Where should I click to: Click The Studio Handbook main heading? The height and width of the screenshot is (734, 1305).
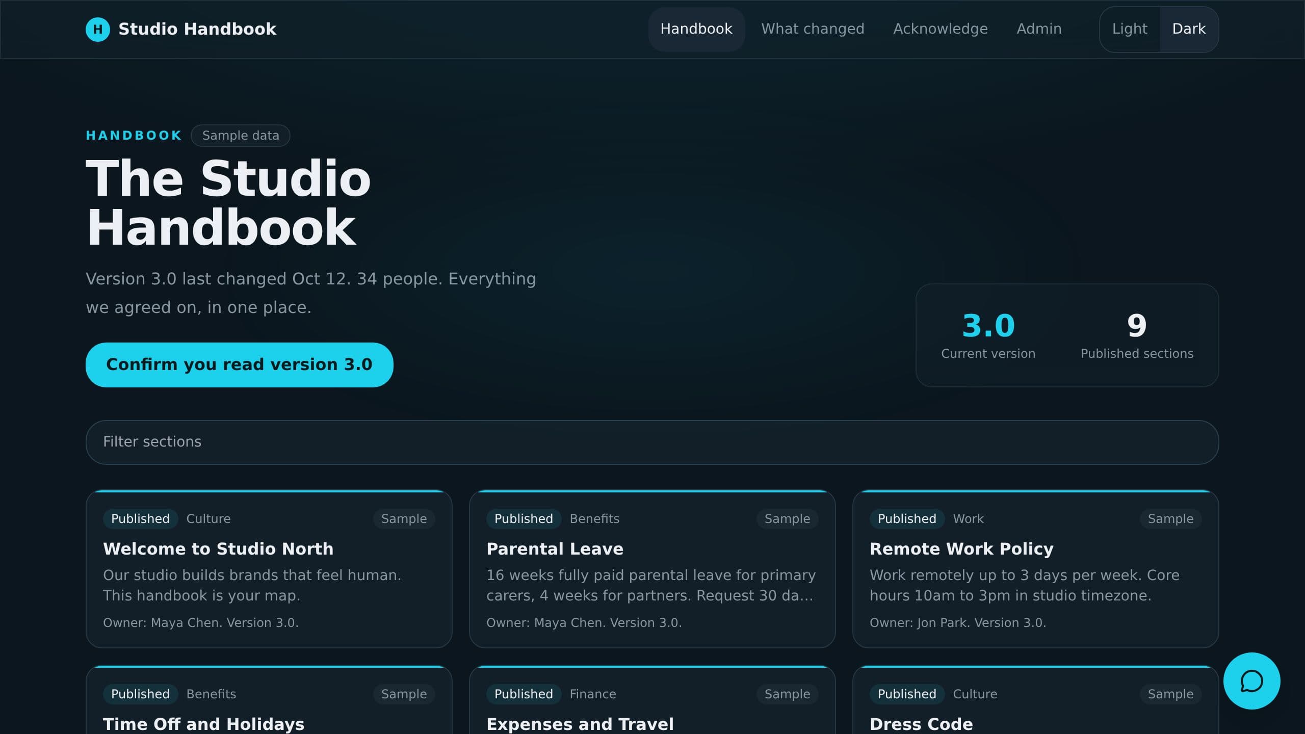pyautogui.click(x=228, y=202)
